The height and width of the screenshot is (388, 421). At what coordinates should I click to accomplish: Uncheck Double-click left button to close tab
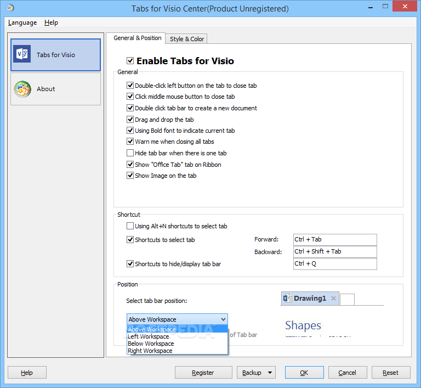coord(130,86)
